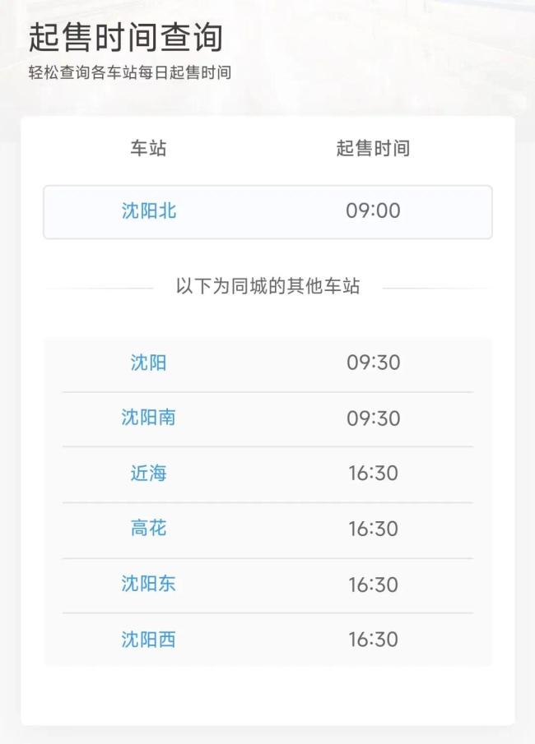Open the 沈阳 station details

(x=147, y=362)
